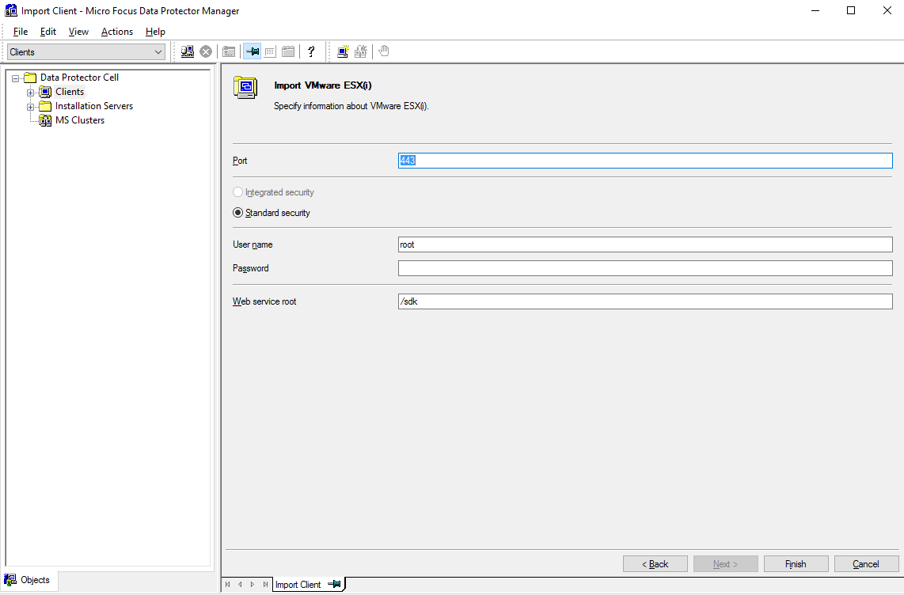The width and height of the screenshot is (904, 595).
Task: Click next tab navigation arrow
Action: 253,584
